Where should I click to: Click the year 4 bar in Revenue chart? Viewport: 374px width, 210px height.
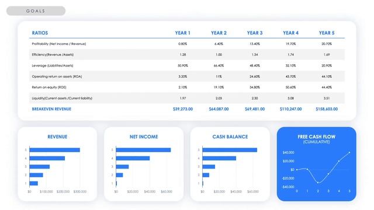tap(47, 158)
